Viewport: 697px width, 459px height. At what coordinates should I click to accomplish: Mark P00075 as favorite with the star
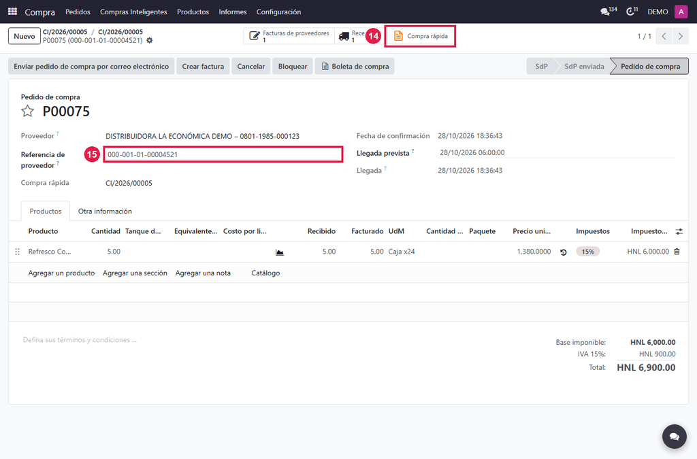(27, 111)
